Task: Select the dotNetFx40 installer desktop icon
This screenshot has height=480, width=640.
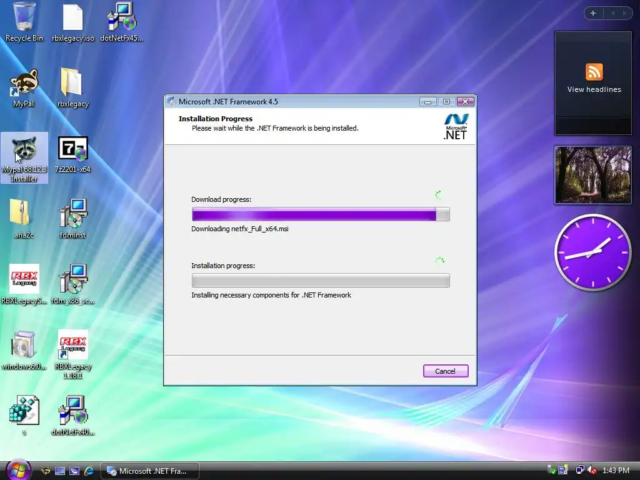Action: [72, 416]
